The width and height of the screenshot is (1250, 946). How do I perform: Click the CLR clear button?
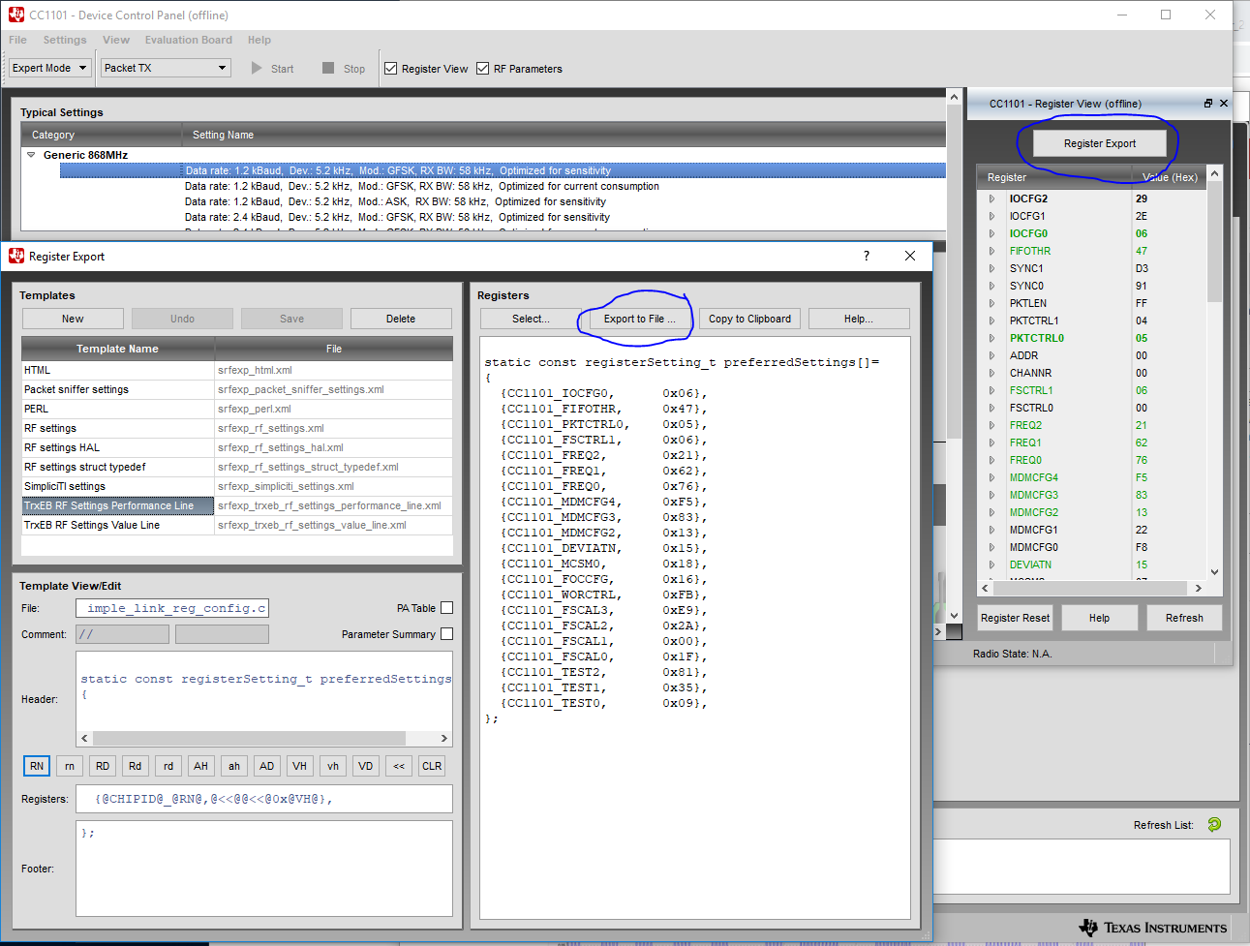click(x=432, y=766)
